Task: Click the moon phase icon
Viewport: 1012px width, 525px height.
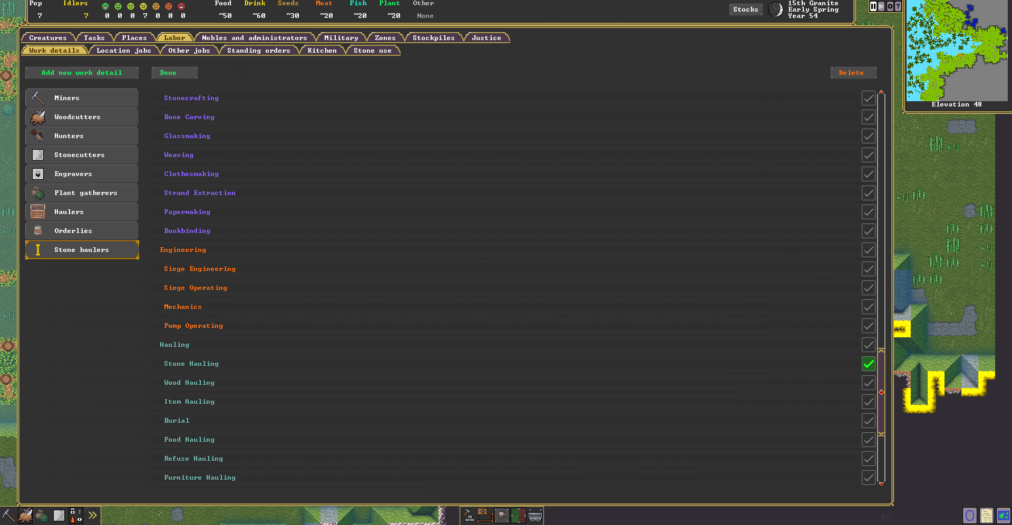Action: (775, 9)
